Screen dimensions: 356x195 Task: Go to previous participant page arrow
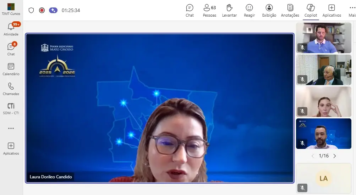click(313, 156)
